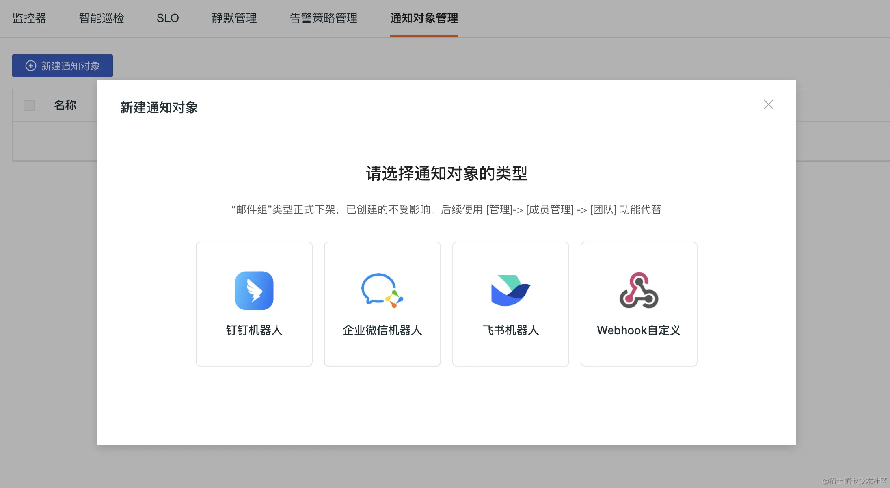Open the 监控器 tab
The height and width of the screenshot is (488, 890).
pos(29,18)
